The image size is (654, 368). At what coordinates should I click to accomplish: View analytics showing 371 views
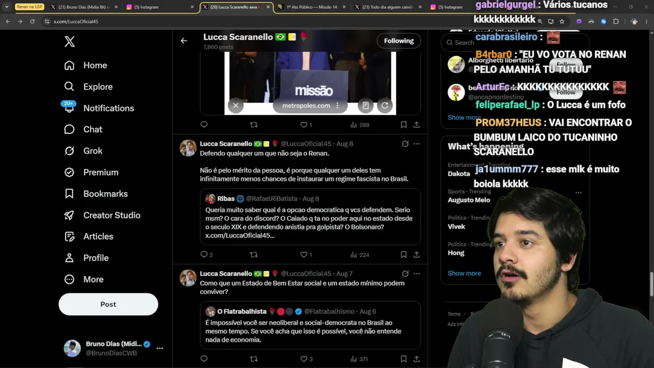359,359
